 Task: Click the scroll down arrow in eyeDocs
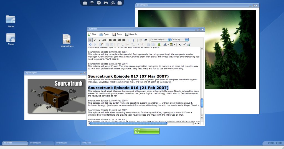[x=202, y=120]
